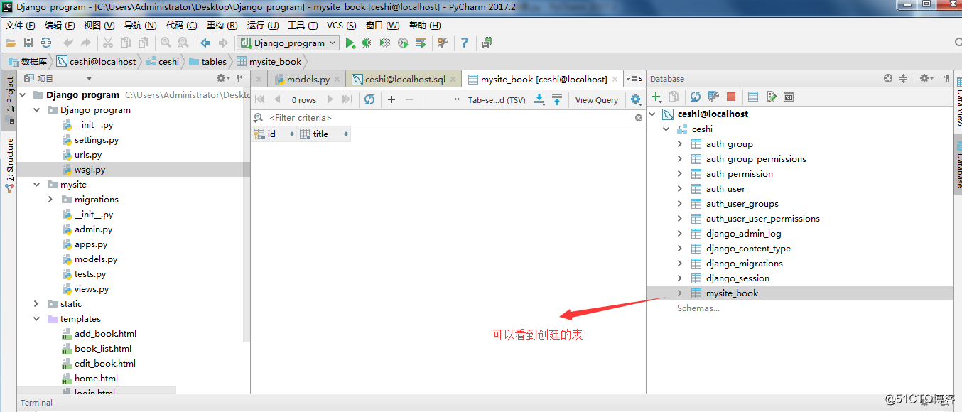This screenshot has height=412, width=962.
Task: Open the SQL console icon in Database toolbar
Action: (788, 97)
